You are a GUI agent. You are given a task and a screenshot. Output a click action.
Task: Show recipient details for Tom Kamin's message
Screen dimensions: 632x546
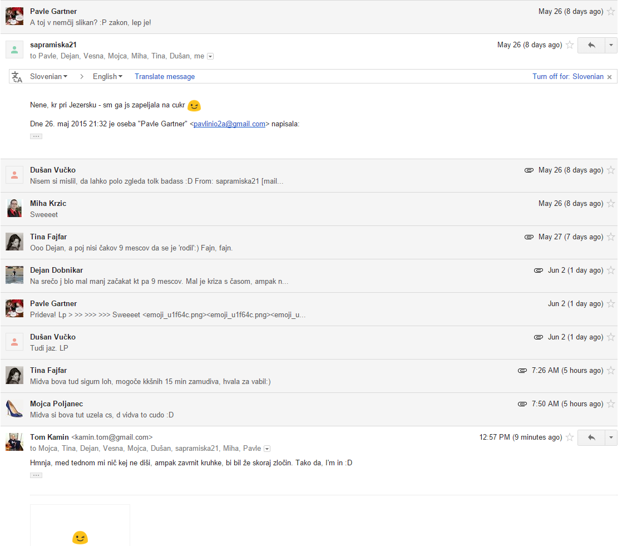267,449
